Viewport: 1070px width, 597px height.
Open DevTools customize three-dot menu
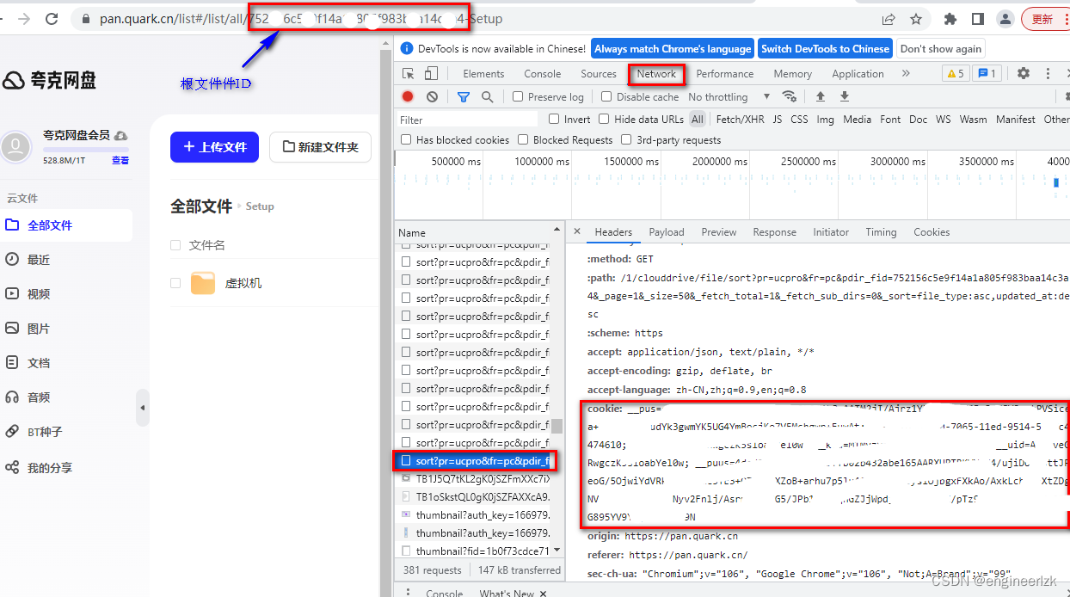tap(1046, 74)
